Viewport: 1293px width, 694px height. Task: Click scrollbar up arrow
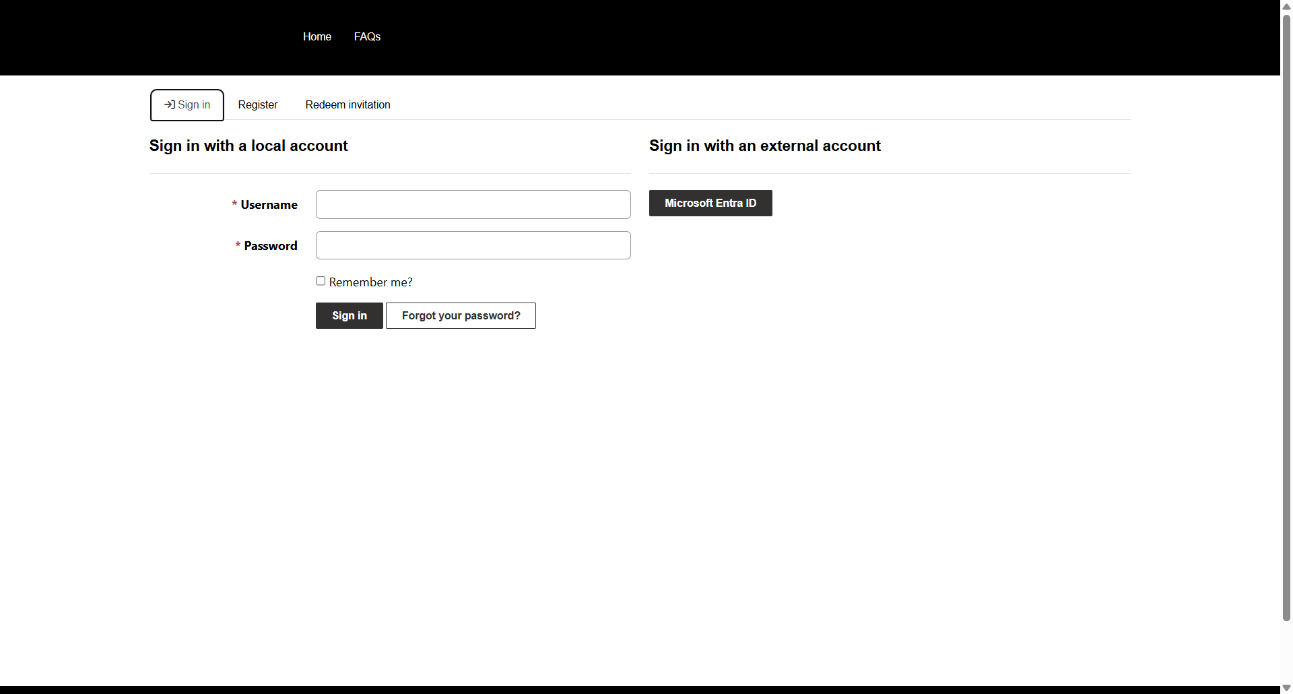point(1286,6)
